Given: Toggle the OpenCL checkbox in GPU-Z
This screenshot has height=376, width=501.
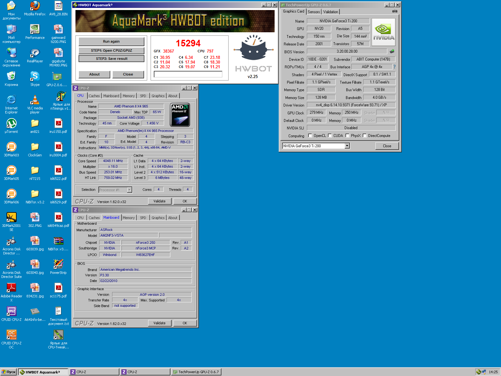Looking at the screenshot, I should (x=310, y=136).
